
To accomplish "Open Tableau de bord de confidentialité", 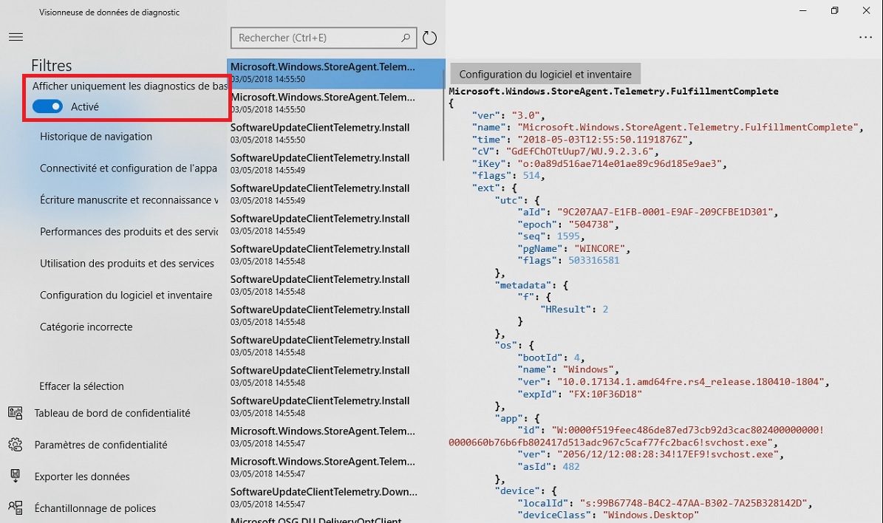I will 112,413.
